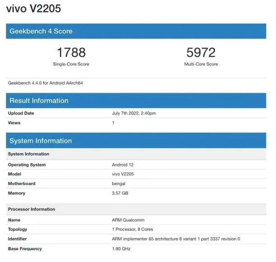Click the Identifier row label

click(x=17, y=239)
